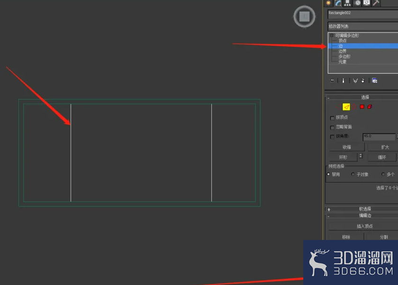Open the Modify command panel tab
The width and height of the screenshot is (398, 285).
[x=338, y=3]
